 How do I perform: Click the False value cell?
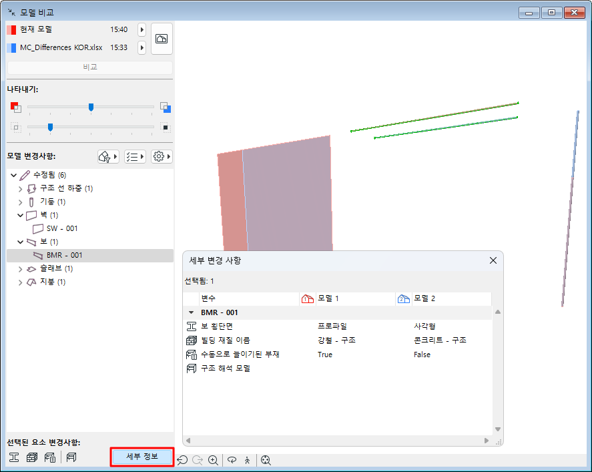click(x=422, y=355)
